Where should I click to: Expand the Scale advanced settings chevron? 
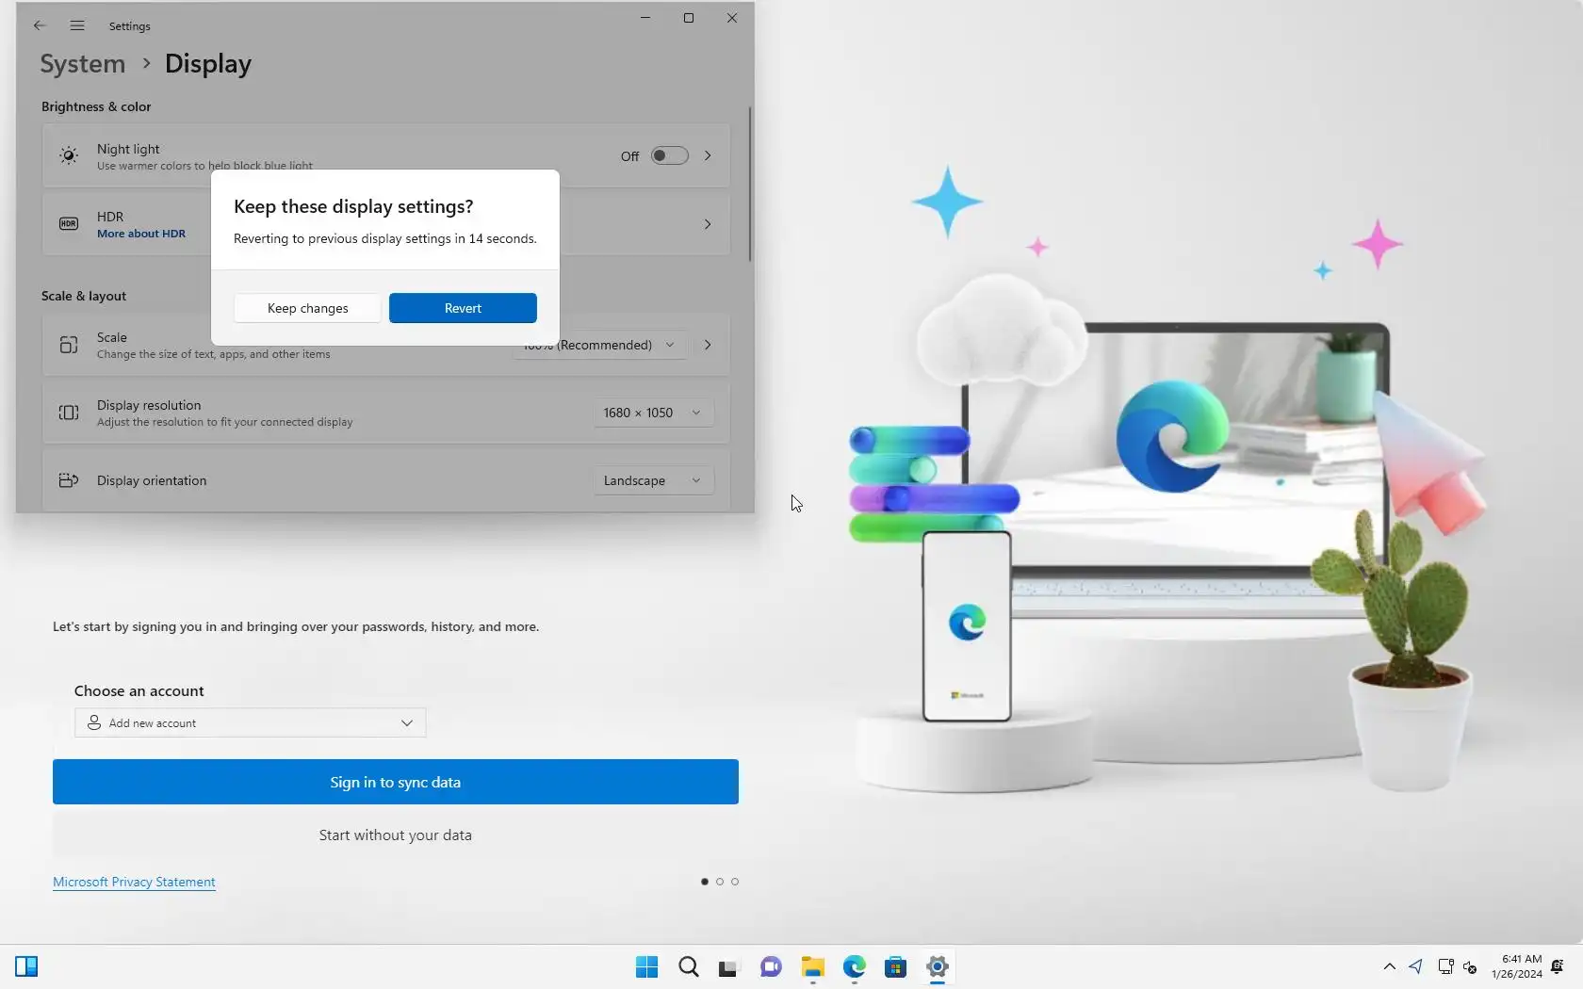[708, 345]
